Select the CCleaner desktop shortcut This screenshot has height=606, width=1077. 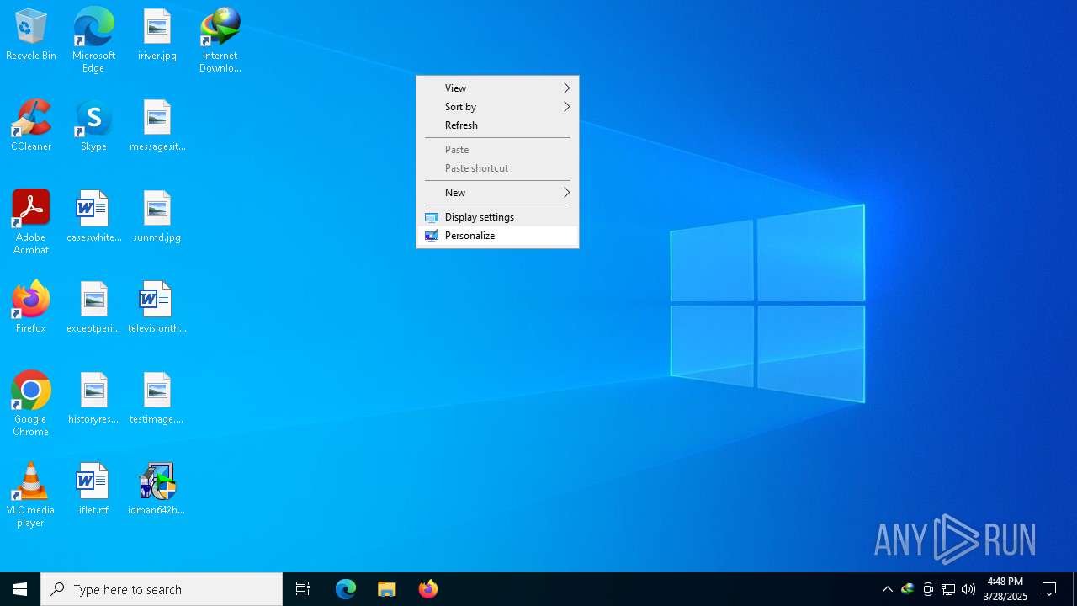click(x=31, y=126)
